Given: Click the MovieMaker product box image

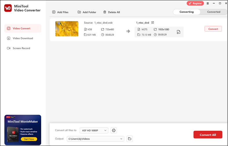Looking at the screenshot, I should click(13, 134).
